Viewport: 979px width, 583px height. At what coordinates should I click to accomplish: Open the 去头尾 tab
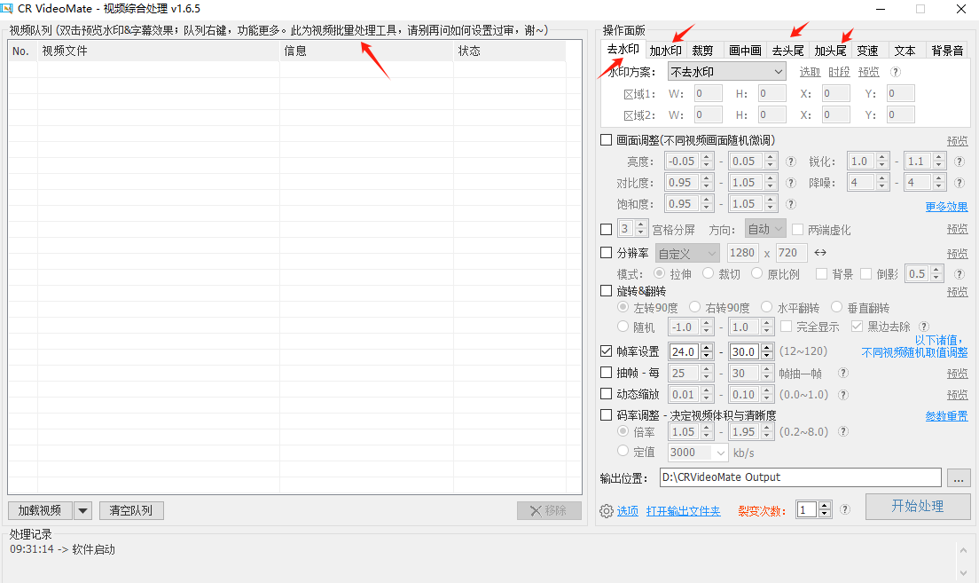pyautogui.click(x=787, y=51)
